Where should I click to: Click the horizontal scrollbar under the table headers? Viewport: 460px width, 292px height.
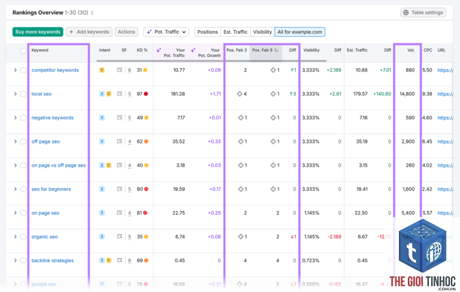[x=211, y=61]
